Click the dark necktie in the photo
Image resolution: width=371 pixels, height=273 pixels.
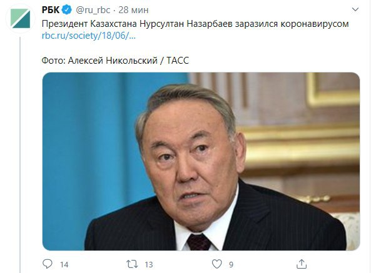199,242
